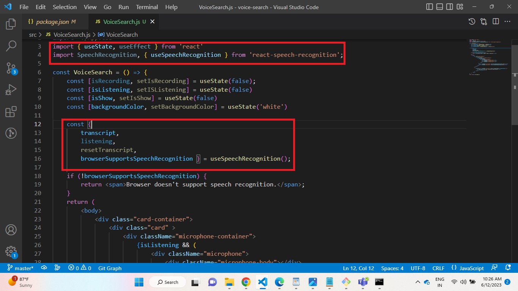518x291 pixels.
Task: Open the Terminal menu
Action: coord(147,7)
